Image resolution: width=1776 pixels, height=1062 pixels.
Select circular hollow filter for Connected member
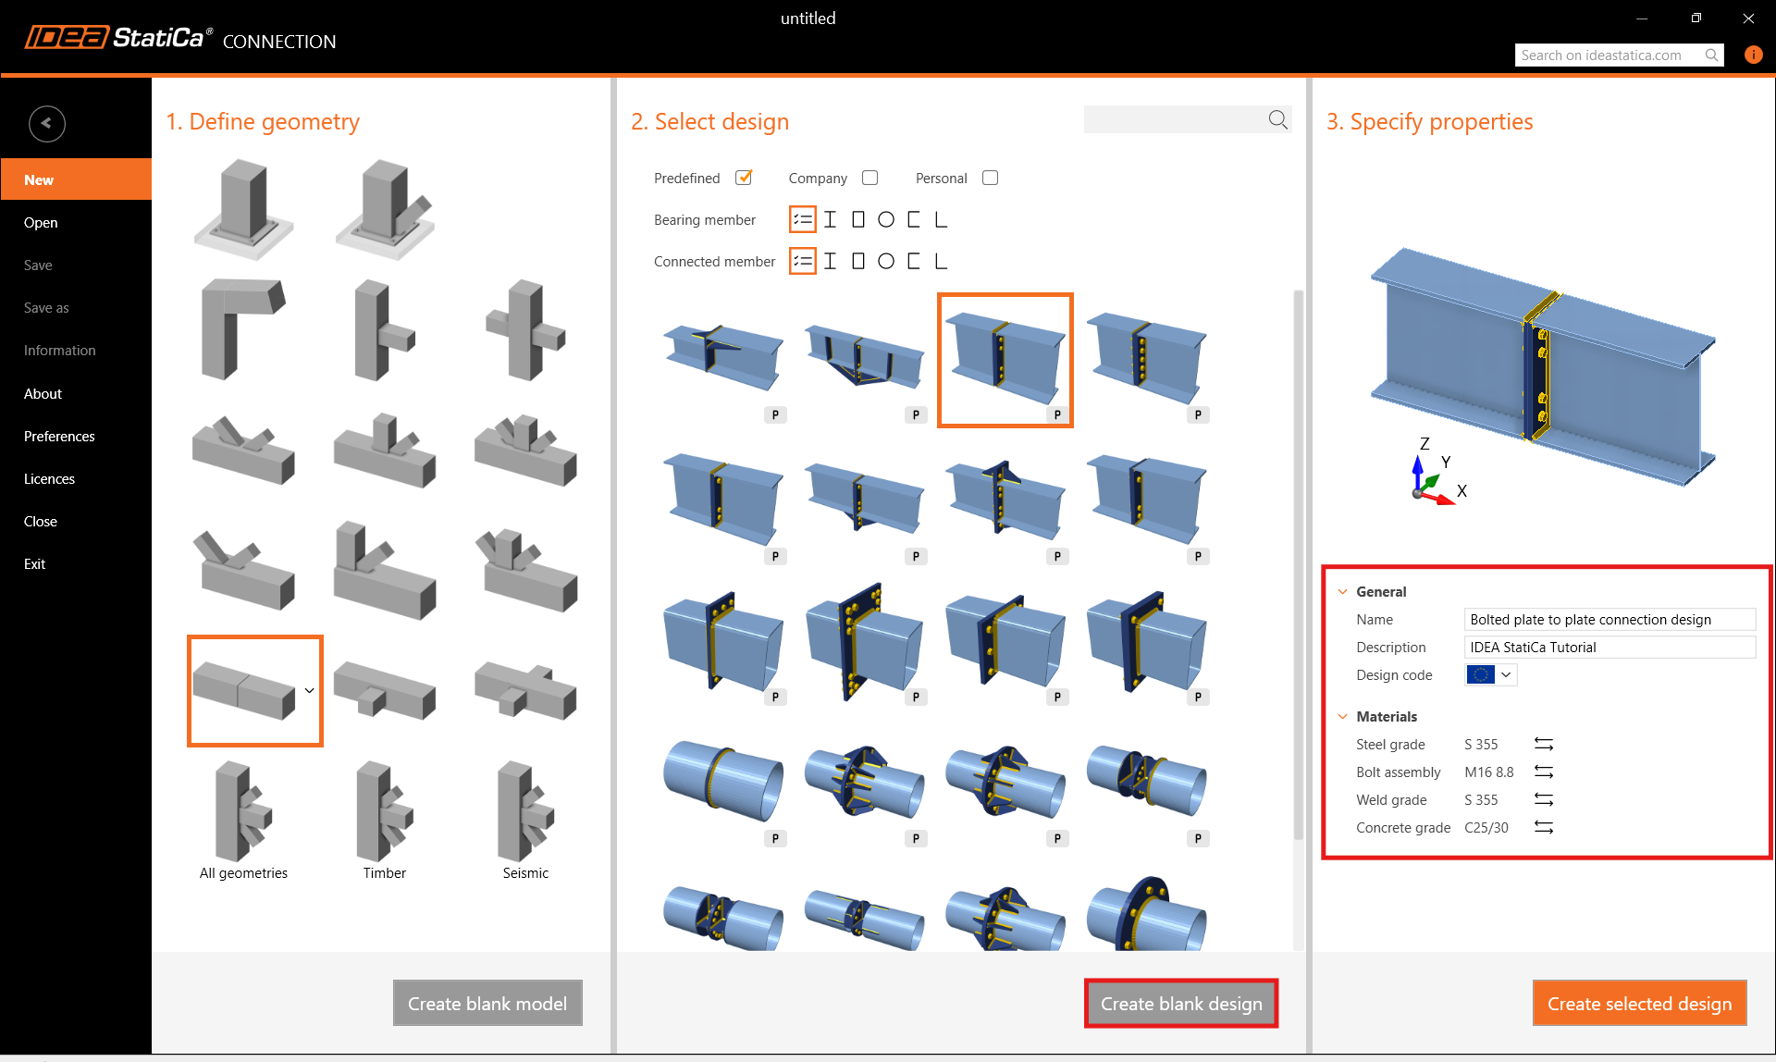coord(885,261)
